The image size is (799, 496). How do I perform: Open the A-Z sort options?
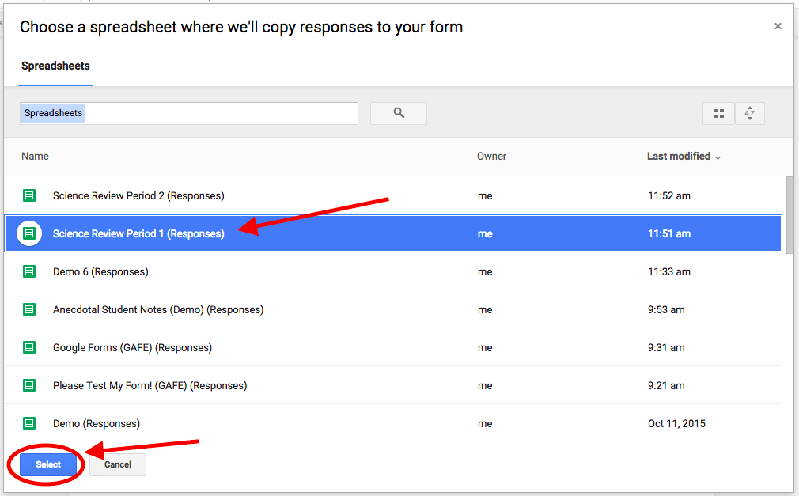coord(749,114)
